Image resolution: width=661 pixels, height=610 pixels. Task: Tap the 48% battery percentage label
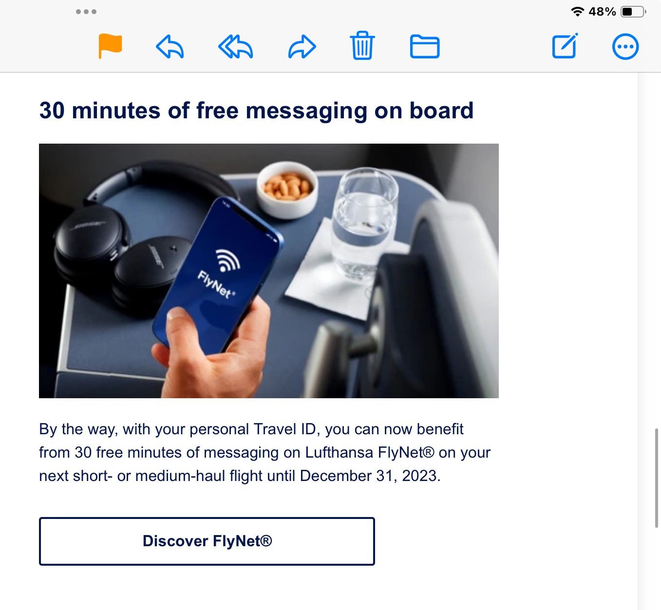pos(603,11)
